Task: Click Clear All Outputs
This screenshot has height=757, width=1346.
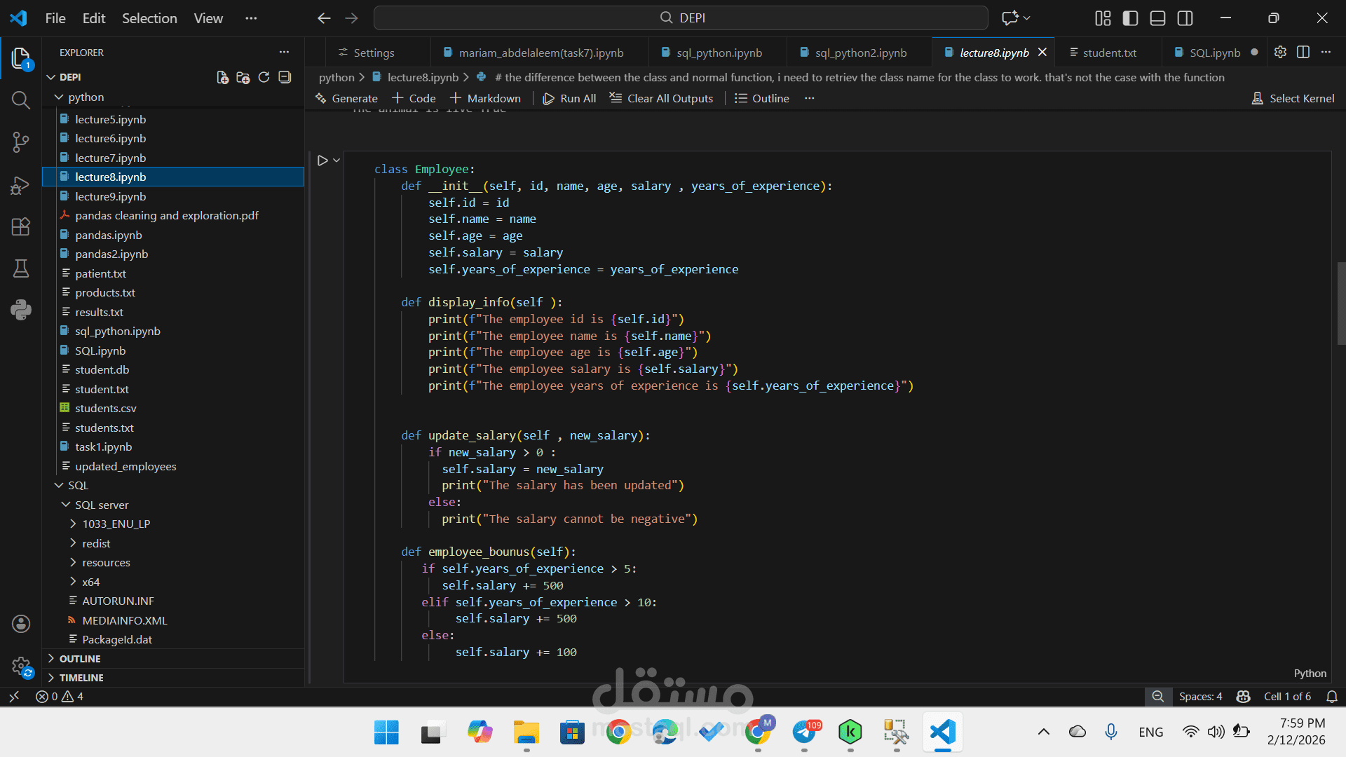Action: (x=661, y=98)
